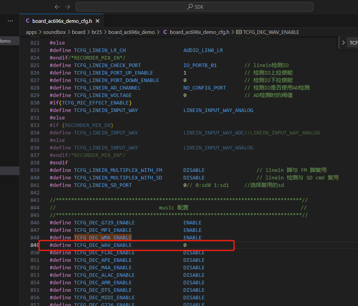Viewport: 358px width, 306px height.
Task: Click LINEIN_INPUT_WAY_ANALOG on line 831
Action: click(218, 110)
